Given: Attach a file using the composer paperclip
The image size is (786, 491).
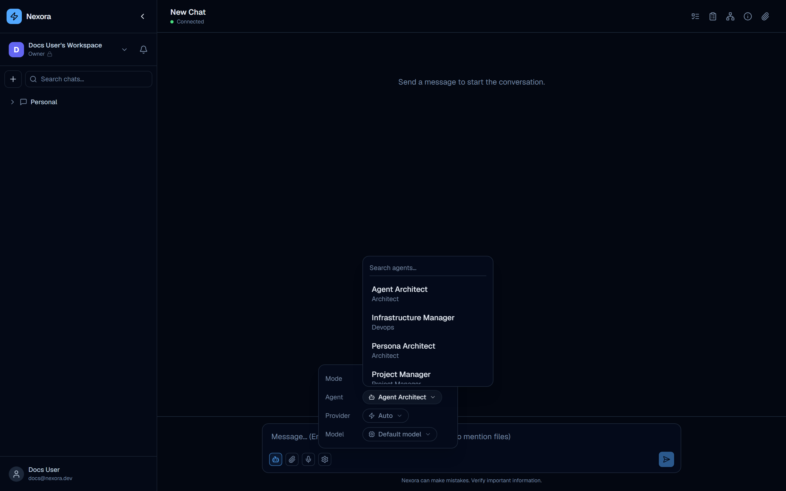Looking at the screenshot, I should (x=292, y=459).
